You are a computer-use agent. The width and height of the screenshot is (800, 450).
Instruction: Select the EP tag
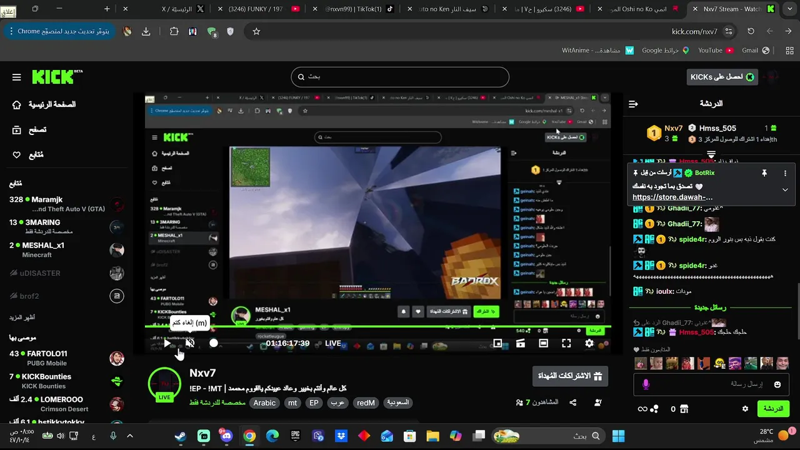click(314, 403)
